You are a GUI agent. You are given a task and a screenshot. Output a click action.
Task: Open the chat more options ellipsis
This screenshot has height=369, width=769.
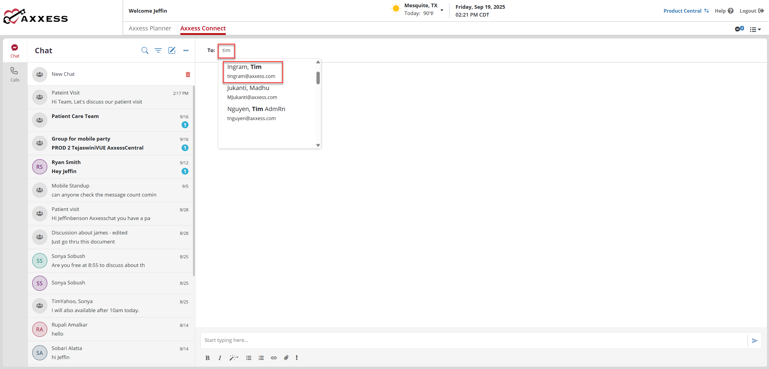(x=186, y=50)
